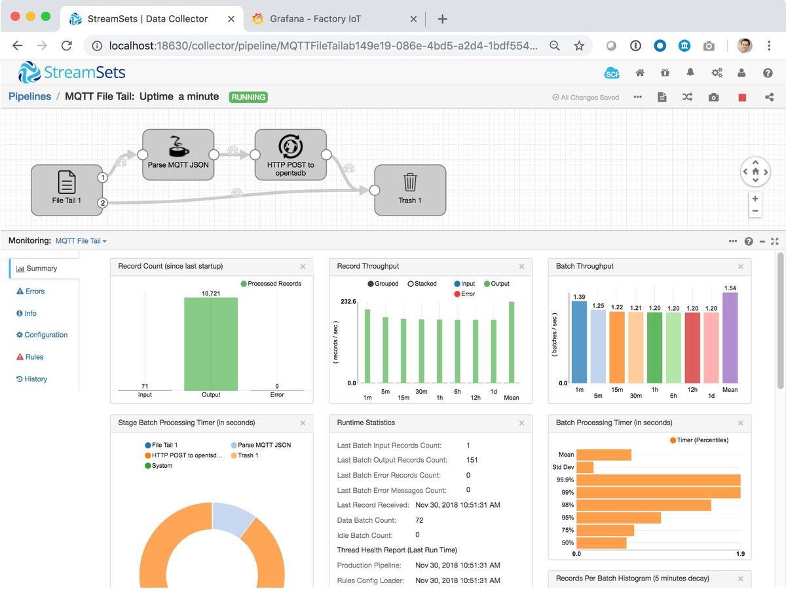
Task: Reset canvas view with home button
Action: tap(755, 172)
